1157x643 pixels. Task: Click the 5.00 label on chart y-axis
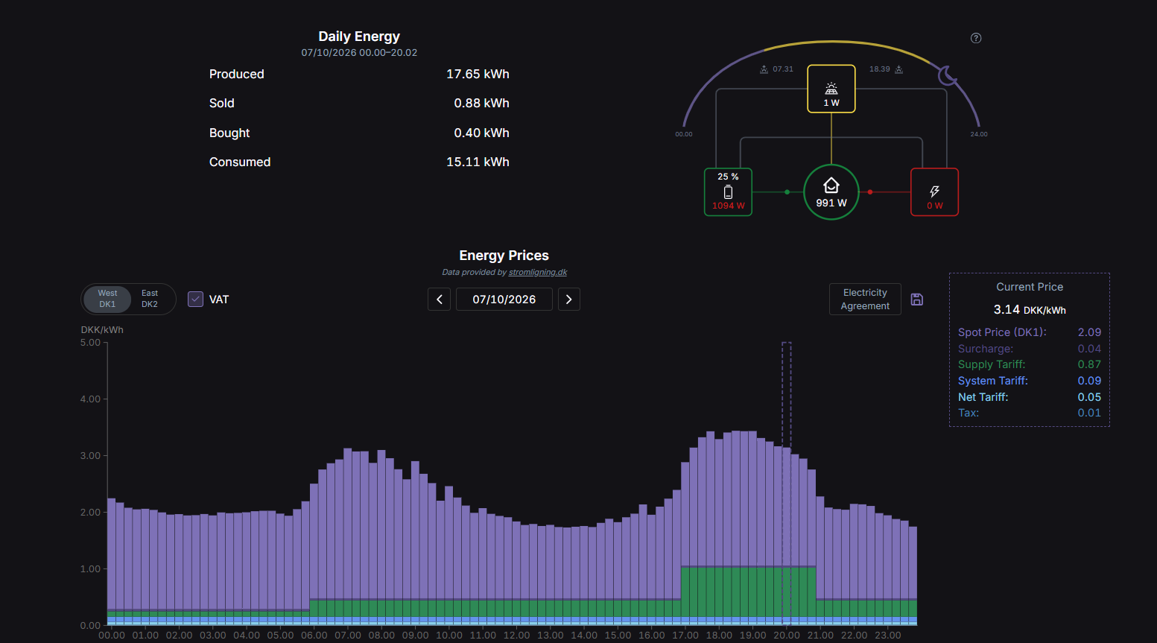pos(90,343)
